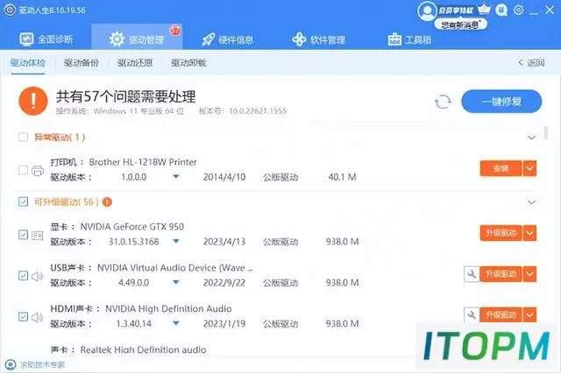The width and height of the screenshot is (561, 373).
Task: Collapse the 可升级驱动 section chevron
Action: click(532, 202)
